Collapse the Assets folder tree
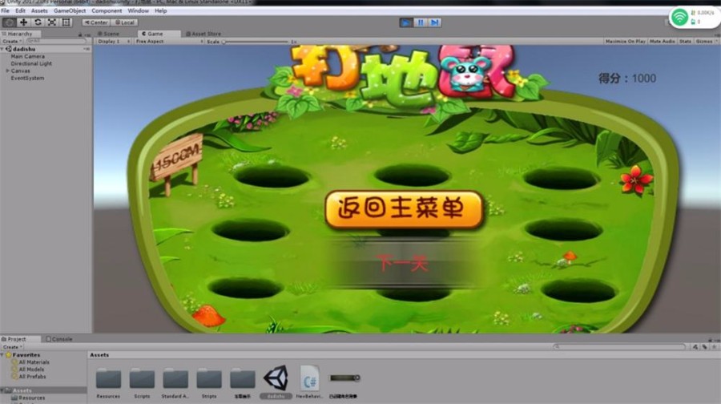 (2, 390)
